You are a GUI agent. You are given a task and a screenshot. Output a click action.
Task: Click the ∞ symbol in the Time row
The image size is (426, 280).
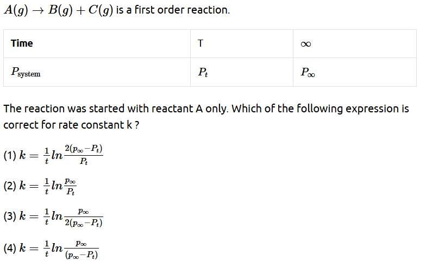(x=306, y=44)
